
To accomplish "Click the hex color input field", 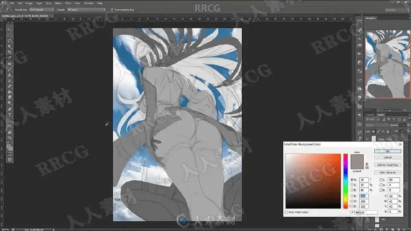I will pos(366,213).
